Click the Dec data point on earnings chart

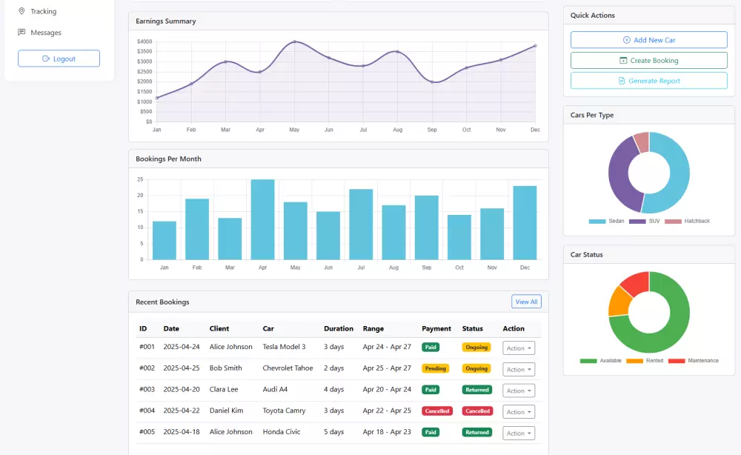click(535, 46)
